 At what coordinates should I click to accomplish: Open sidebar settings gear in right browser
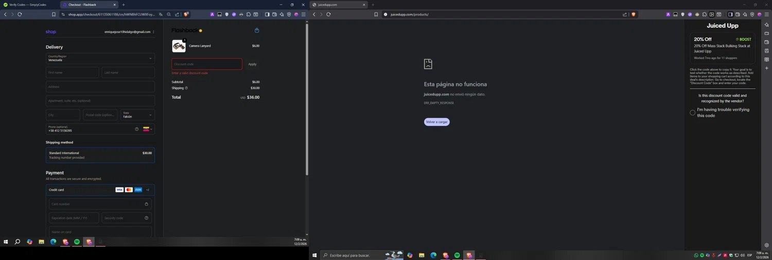pos(766,245)
